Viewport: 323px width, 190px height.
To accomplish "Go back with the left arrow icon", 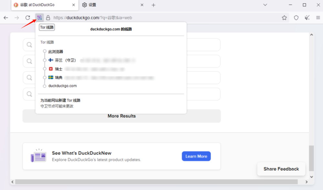I will [6, 18].
